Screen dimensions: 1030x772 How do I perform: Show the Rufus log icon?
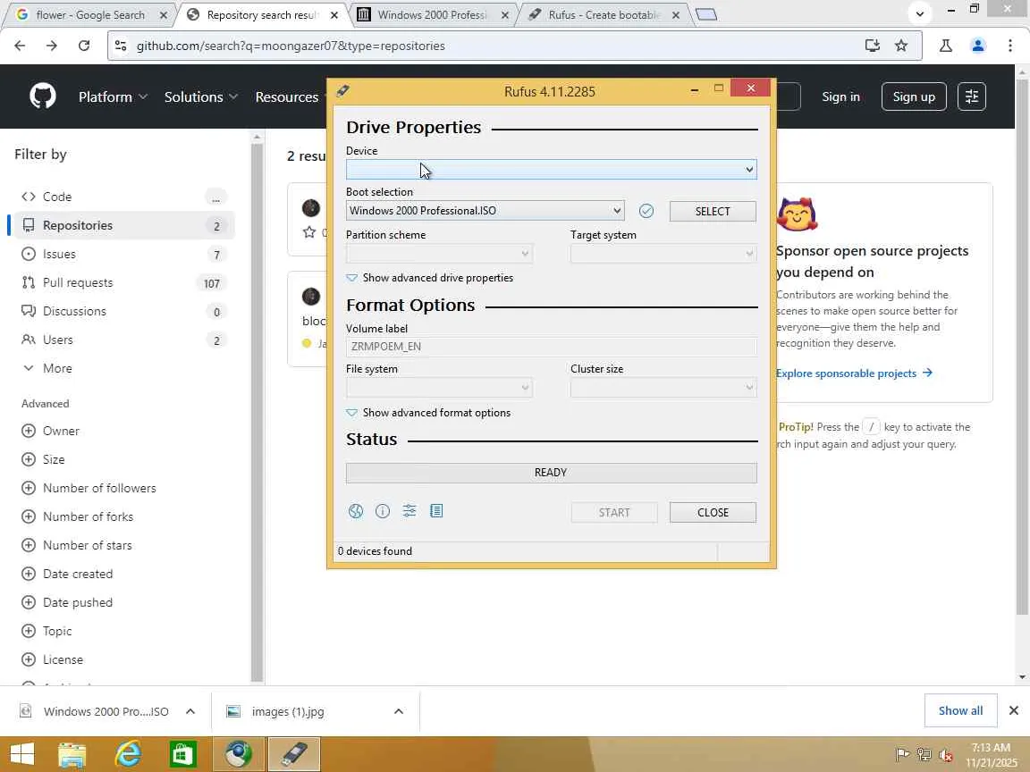[436, 511]
